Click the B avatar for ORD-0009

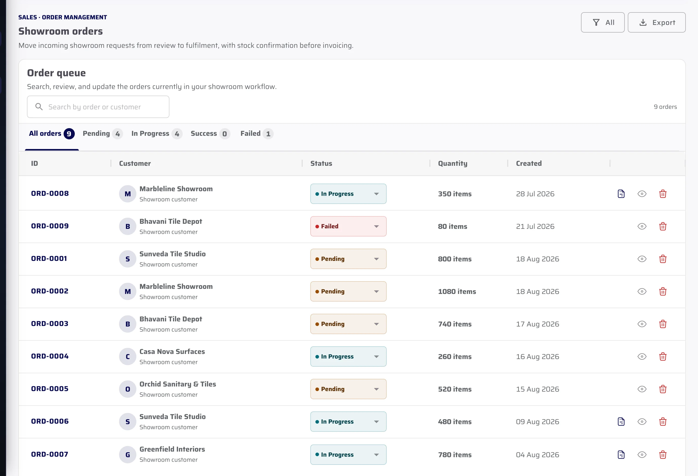pos(128,227)
